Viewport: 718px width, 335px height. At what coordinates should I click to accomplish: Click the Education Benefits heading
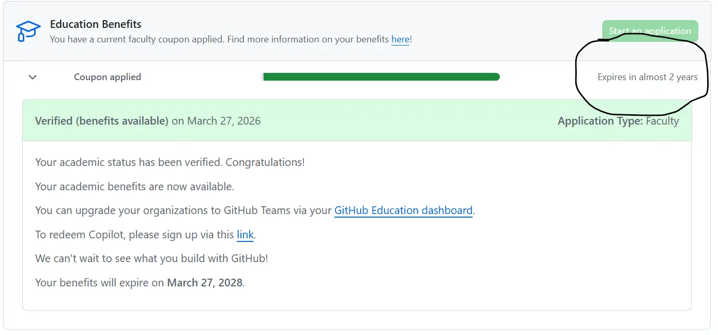tap(96, 24)
